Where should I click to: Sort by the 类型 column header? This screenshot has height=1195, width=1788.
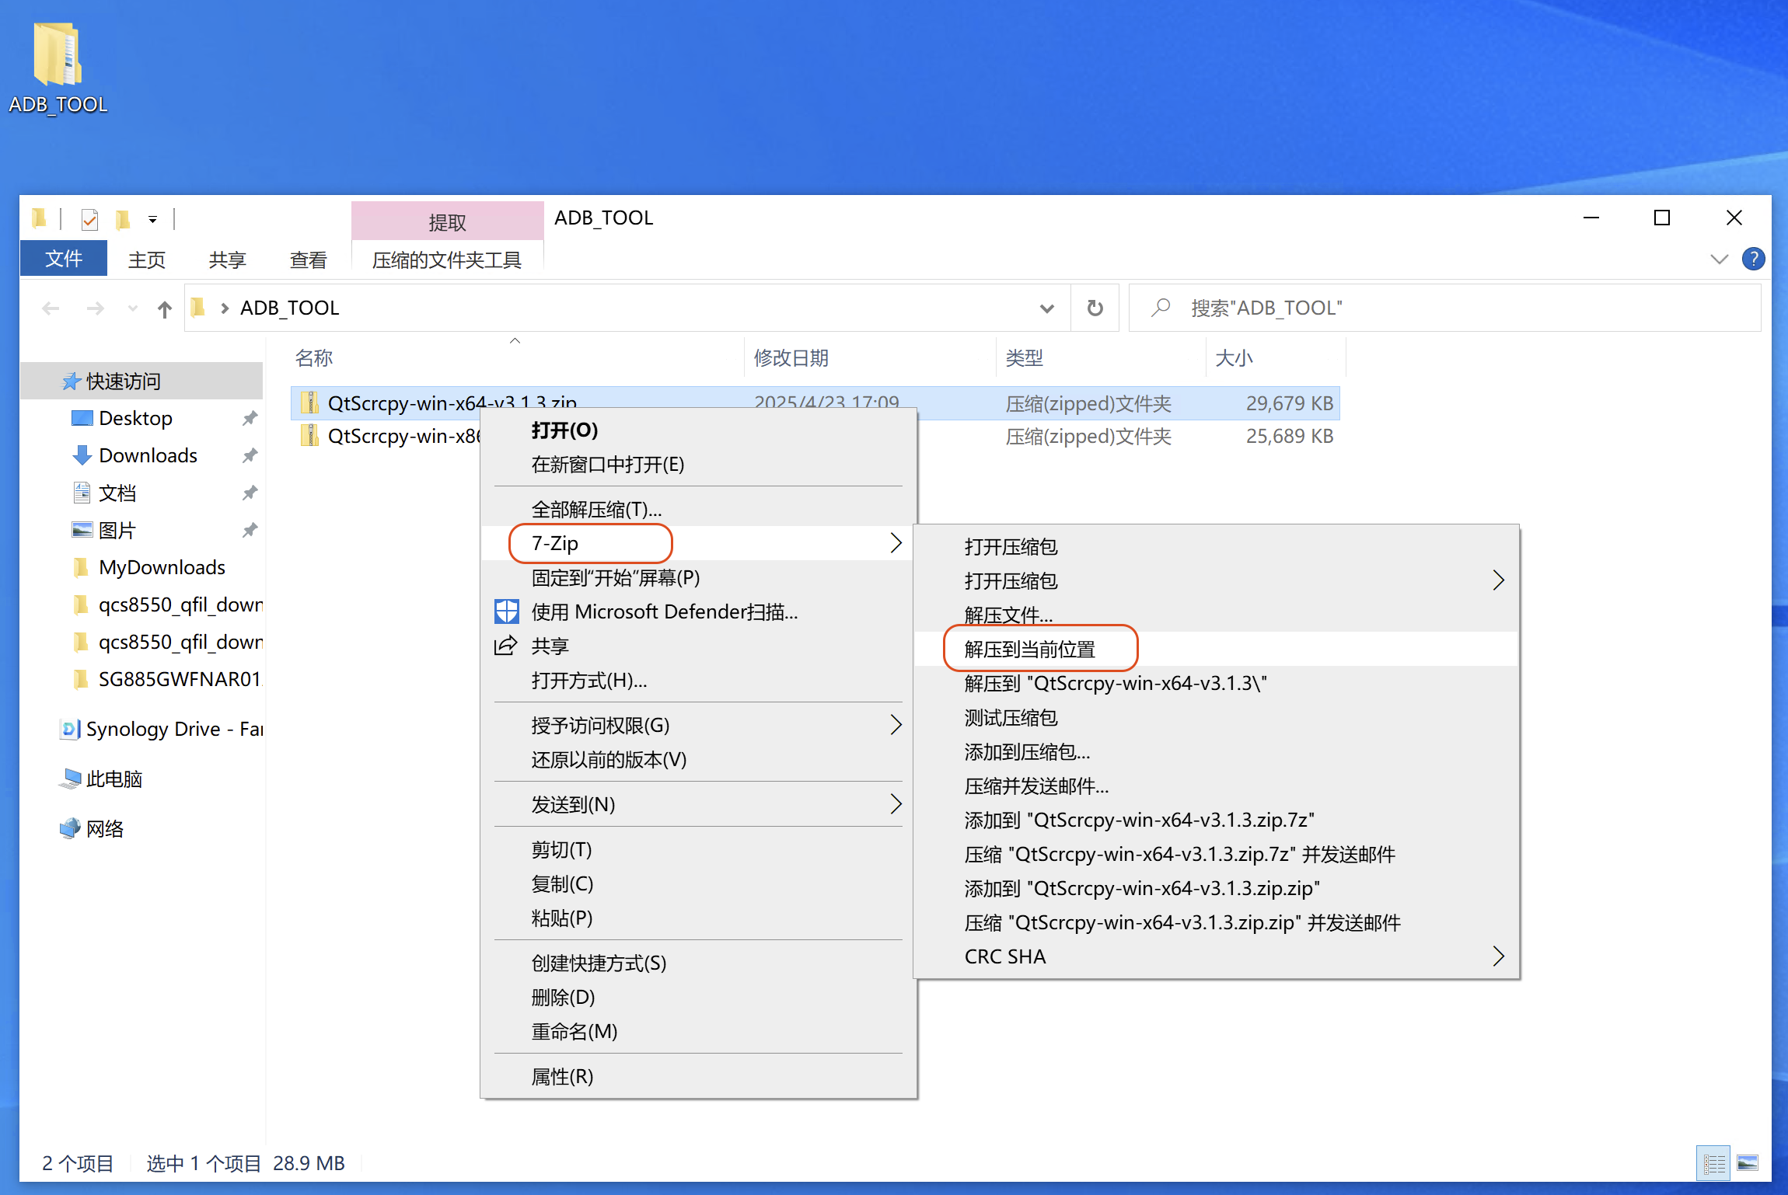coord(1025,358)
